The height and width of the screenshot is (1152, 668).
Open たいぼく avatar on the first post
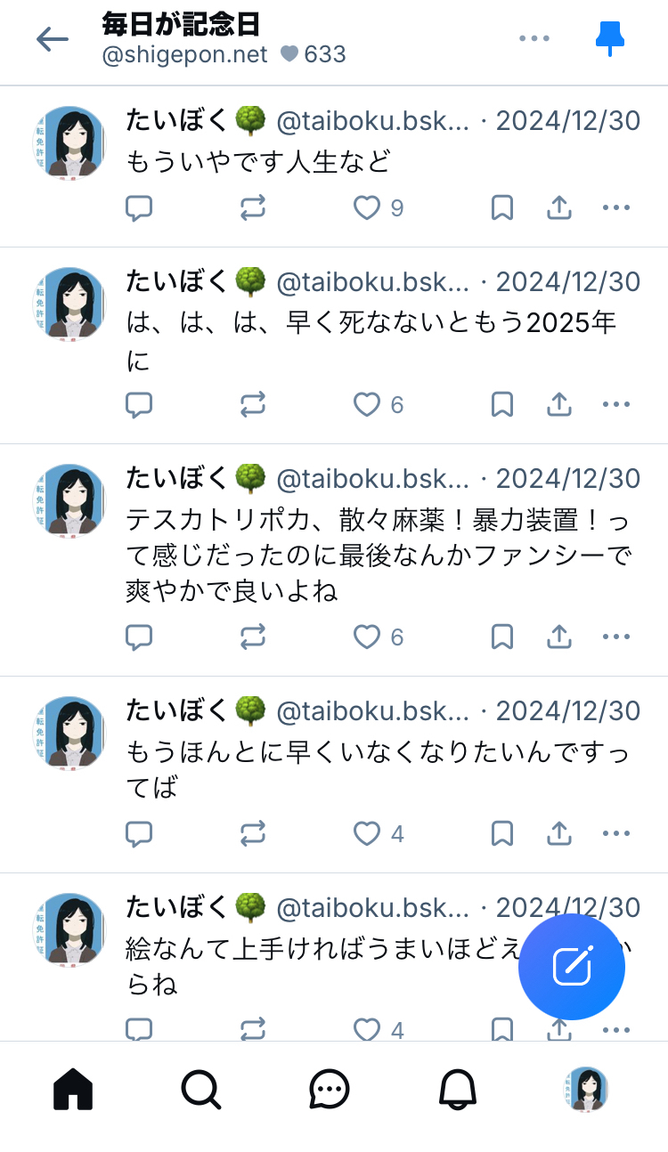click(x=69, y=142)
